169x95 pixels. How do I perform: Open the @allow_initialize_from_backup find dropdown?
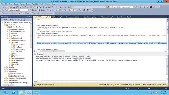tap(132, 7)
